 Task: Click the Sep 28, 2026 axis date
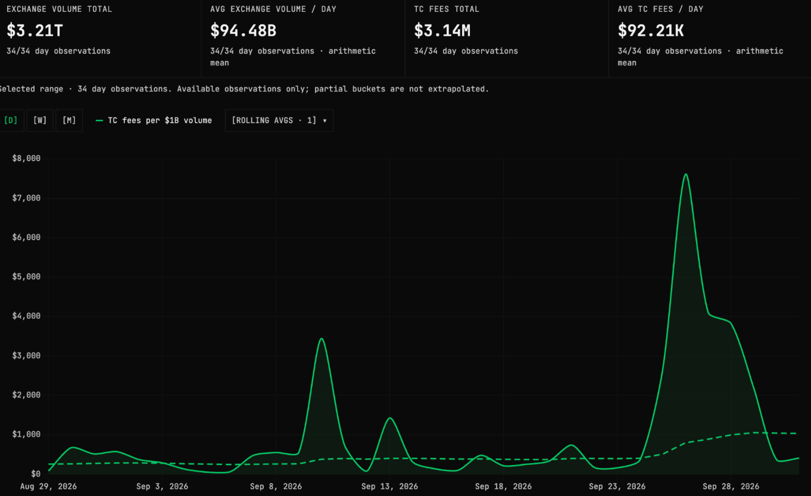[731, 486]
